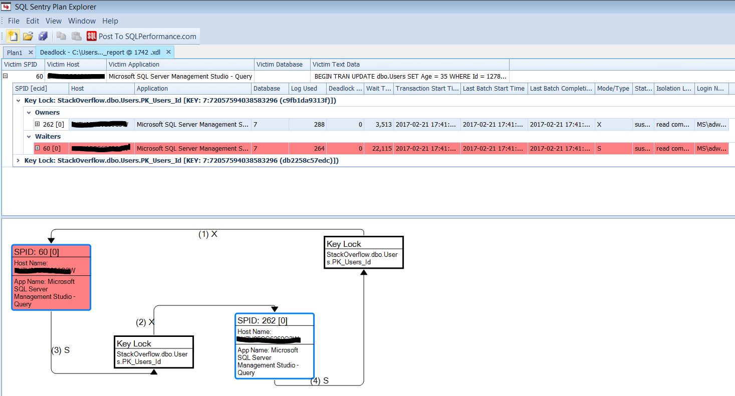Click the SPID [ecid] column header

pos(41,89)
